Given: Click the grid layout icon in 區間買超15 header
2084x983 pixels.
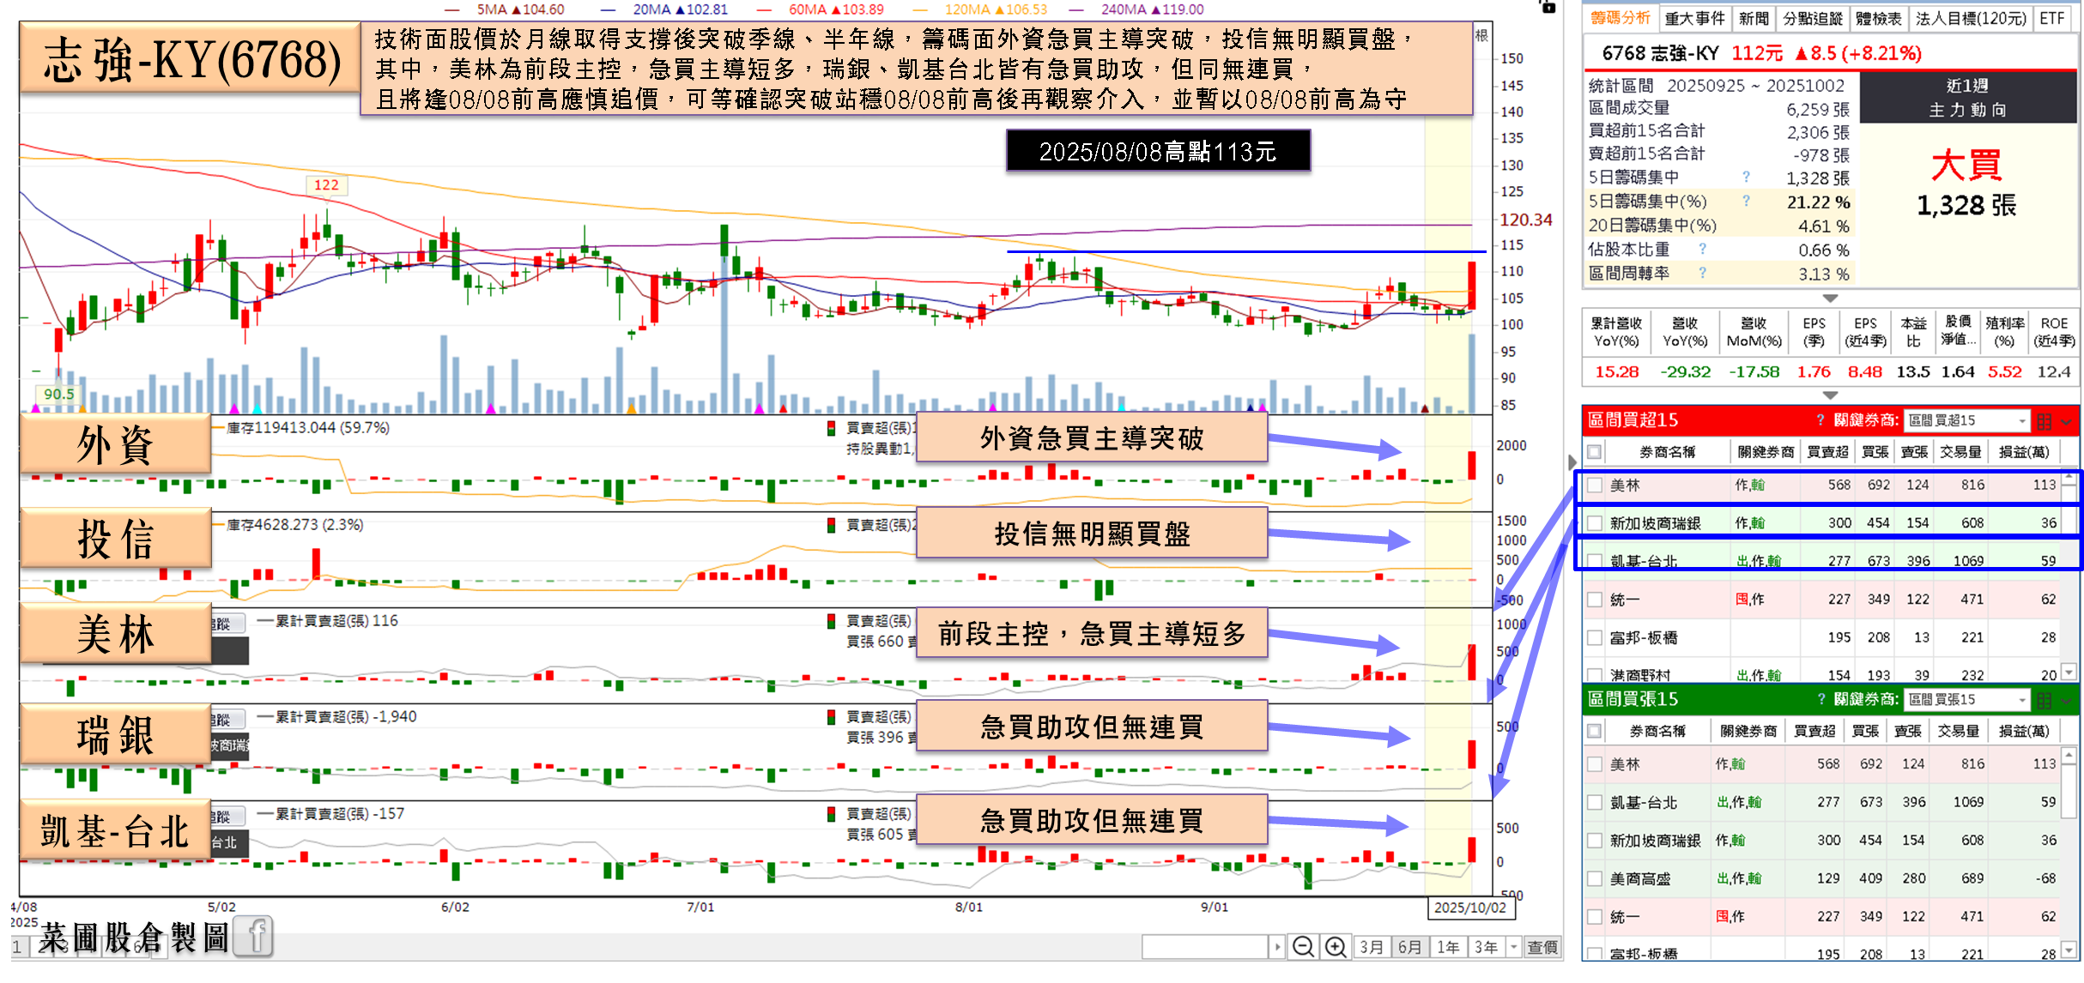Looking at the screenshot, I should (2045, 421).
